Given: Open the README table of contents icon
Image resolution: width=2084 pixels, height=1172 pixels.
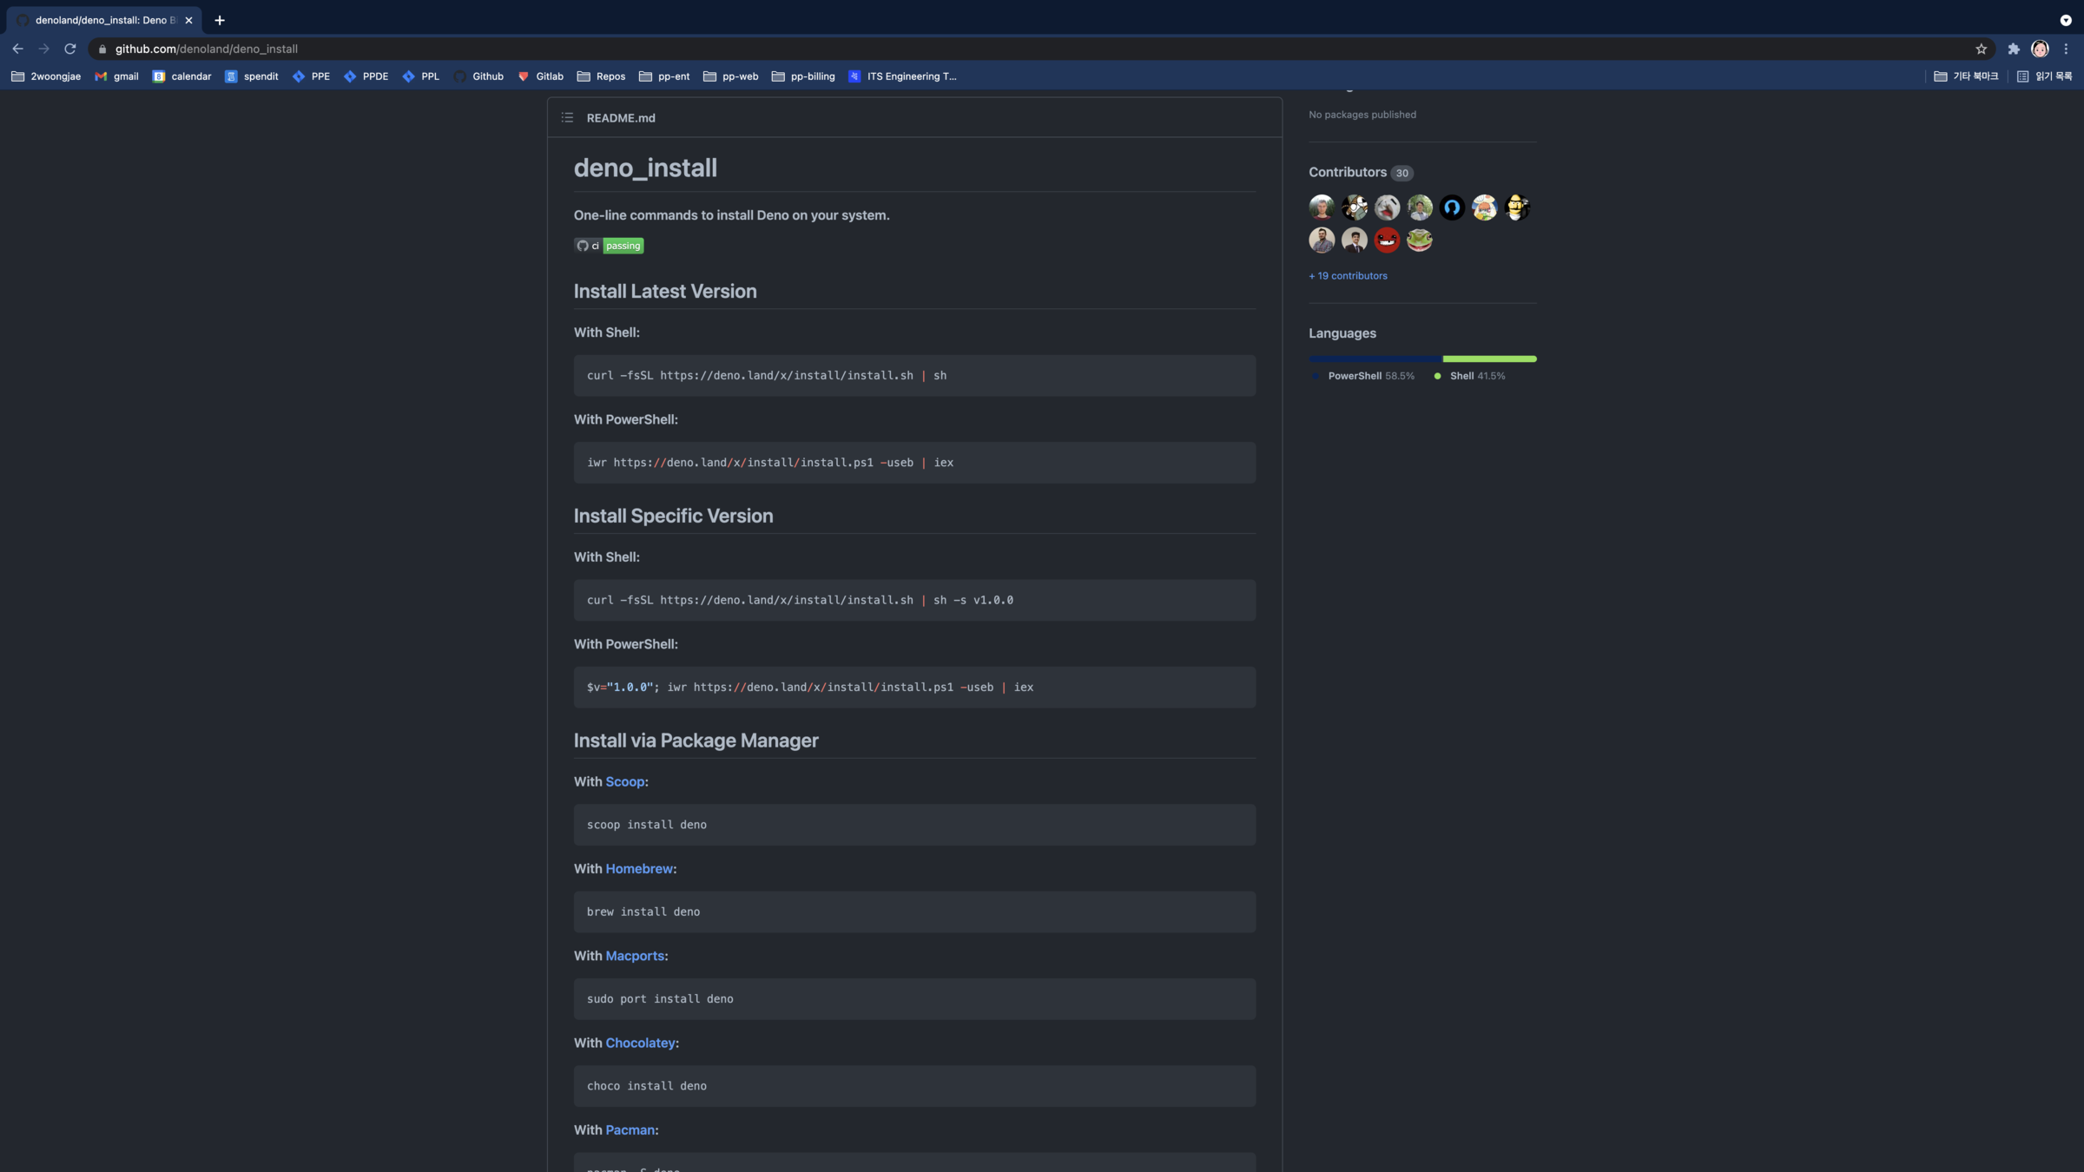Looking at the screenshot, I should (567, 118).
